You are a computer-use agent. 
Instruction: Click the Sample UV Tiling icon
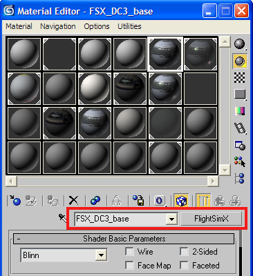tap(240, 95)
